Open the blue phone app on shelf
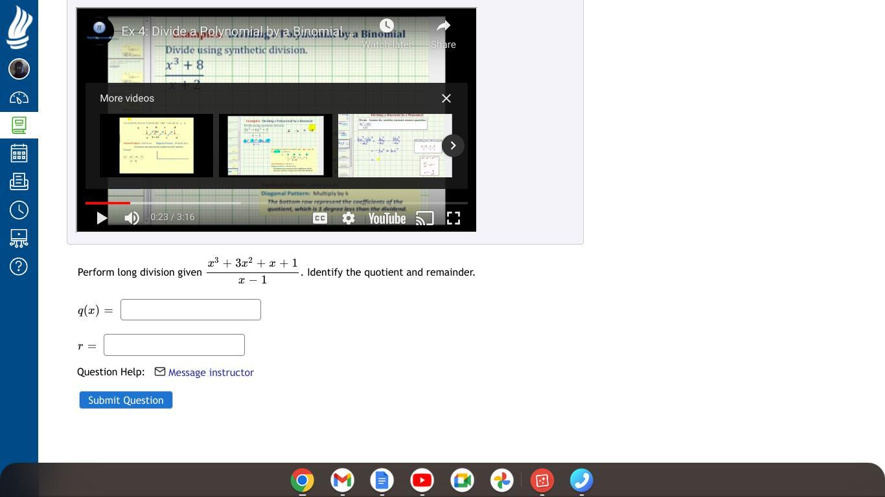Viewport: 885px width, 497px height. pyautogui.click(x=582, y=480)
